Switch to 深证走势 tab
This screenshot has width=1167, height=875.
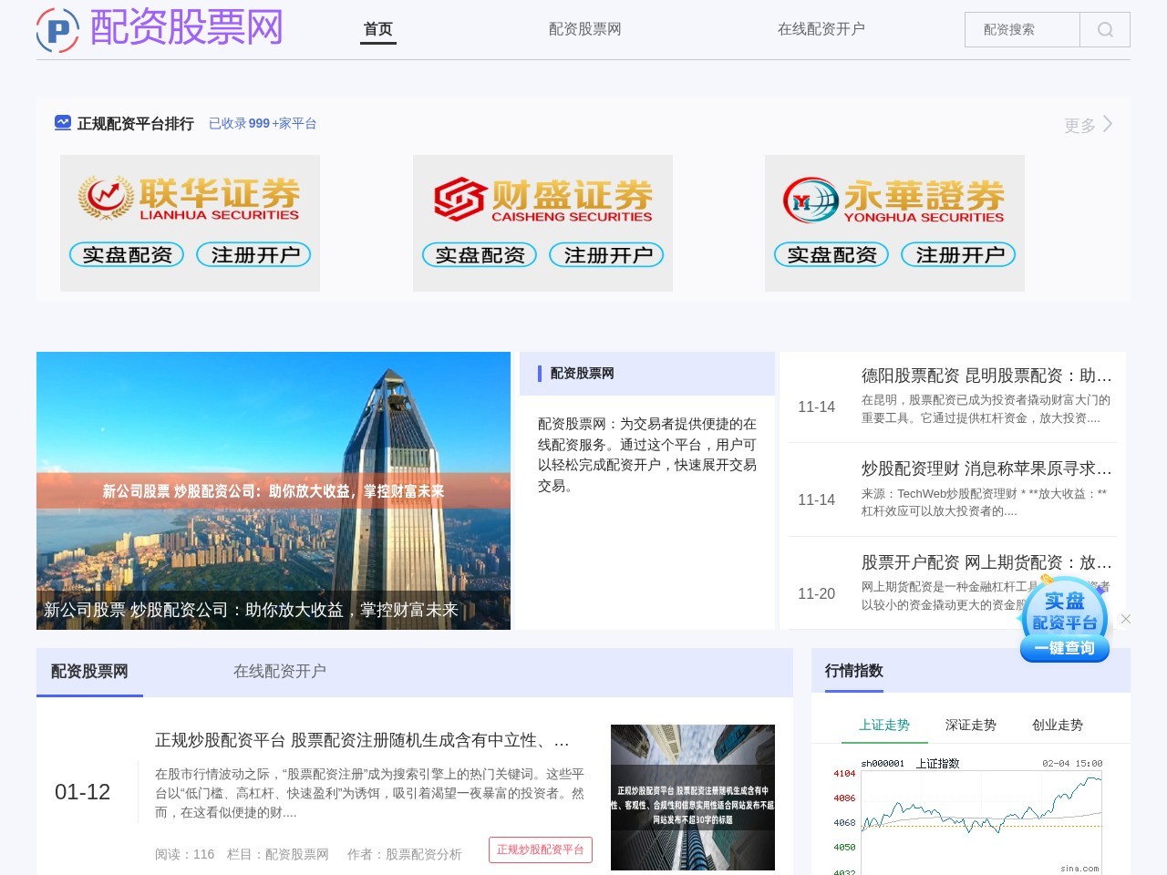[971, 726]
